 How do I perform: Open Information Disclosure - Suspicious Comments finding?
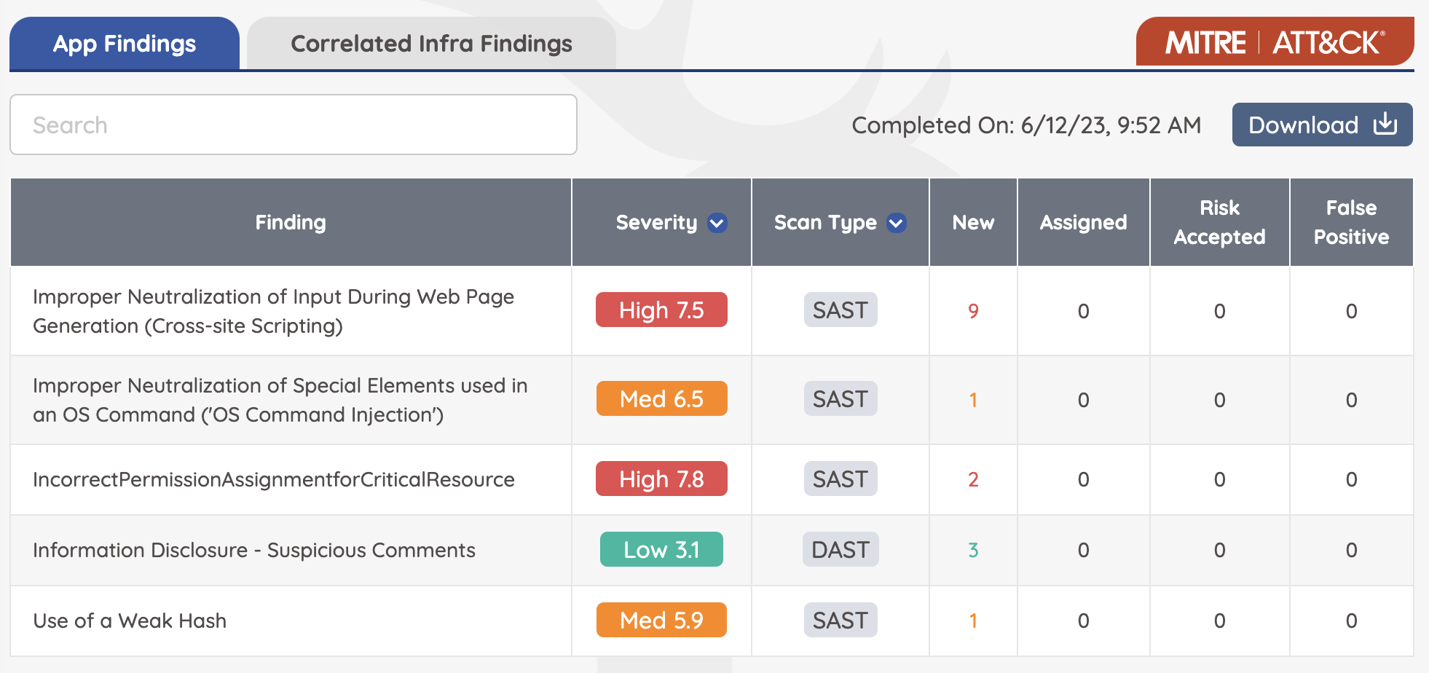(254, 550)
